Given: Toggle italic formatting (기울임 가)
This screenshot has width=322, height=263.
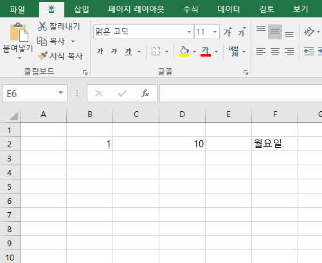Looking at the screenshot, I should click(114, 51).
